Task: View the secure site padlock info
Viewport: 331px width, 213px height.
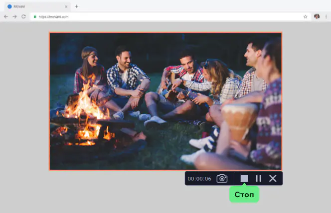Action: click(35, 16)
